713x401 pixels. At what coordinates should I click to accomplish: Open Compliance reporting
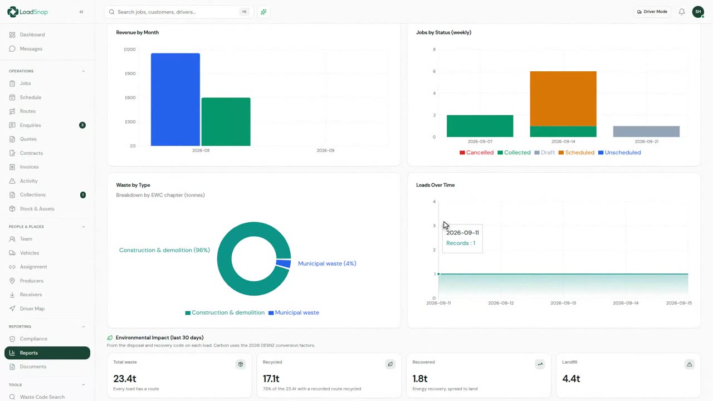coord(47,339)
